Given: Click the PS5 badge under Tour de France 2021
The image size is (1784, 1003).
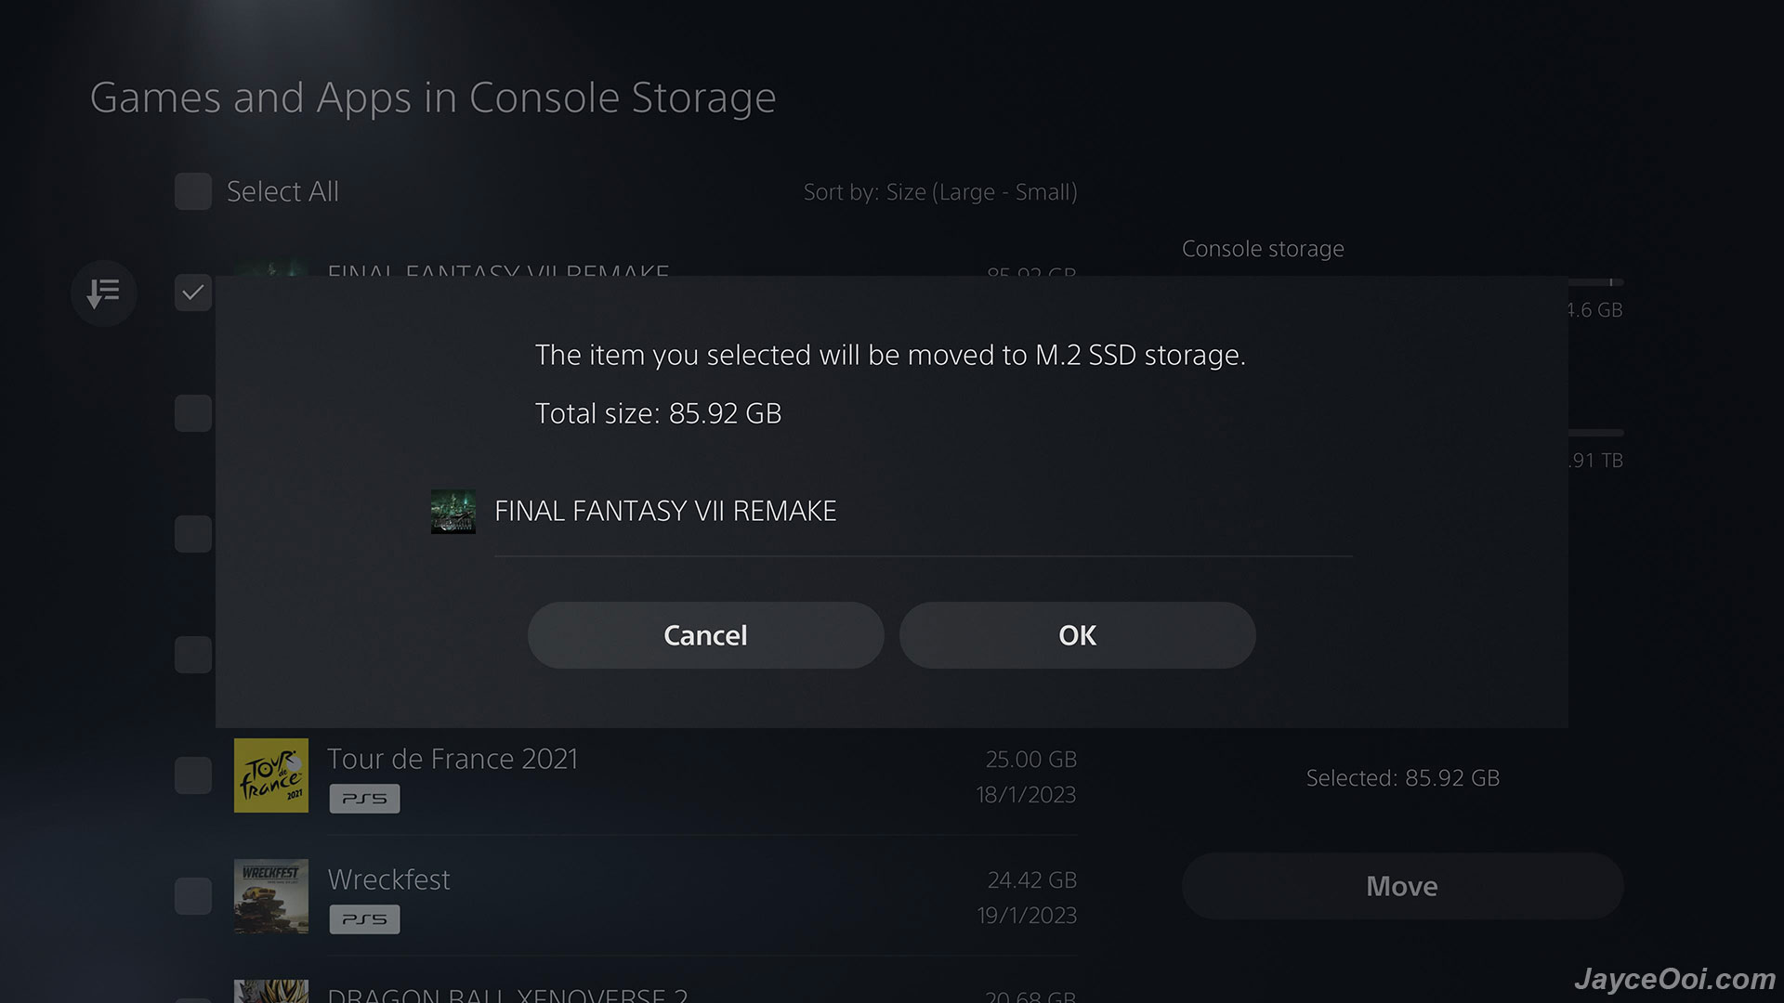Looking at the screenshot, I should pyautogui.click(x=364, y=799).
